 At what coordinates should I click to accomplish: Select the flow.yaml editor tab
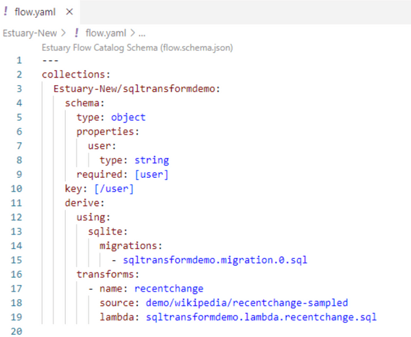point(40,12)
